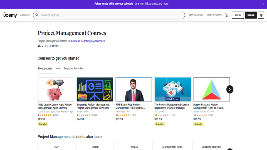
Task: Open Udemy Business link
Action: point(196,15)
